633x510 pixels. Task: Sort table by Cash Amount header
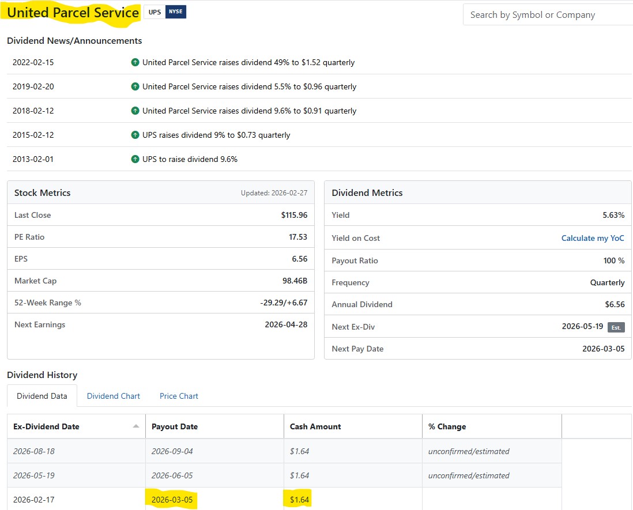point(315,426)
